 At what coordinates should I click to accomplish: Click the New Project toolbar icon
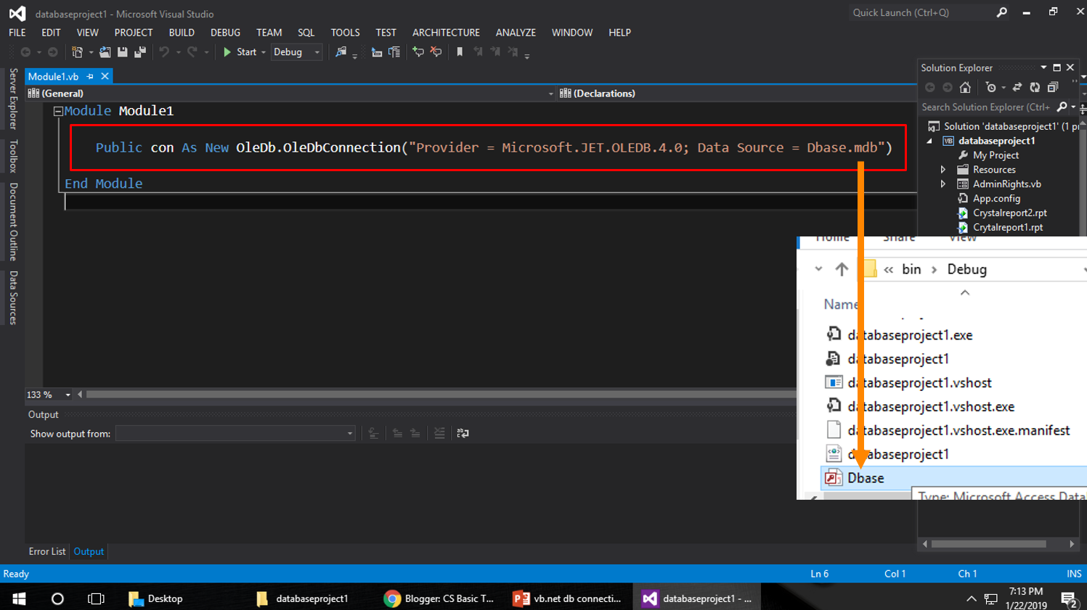click(x=77, y=52)
